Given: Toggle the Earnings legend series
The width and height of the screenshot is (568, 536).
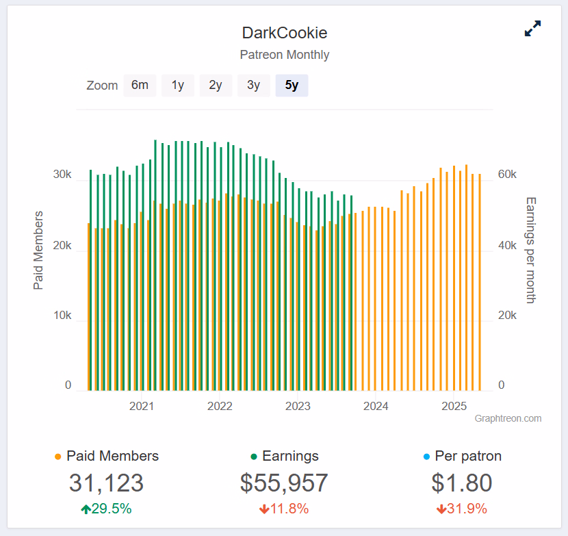Looking at the screenshot, I should [290, 456].
